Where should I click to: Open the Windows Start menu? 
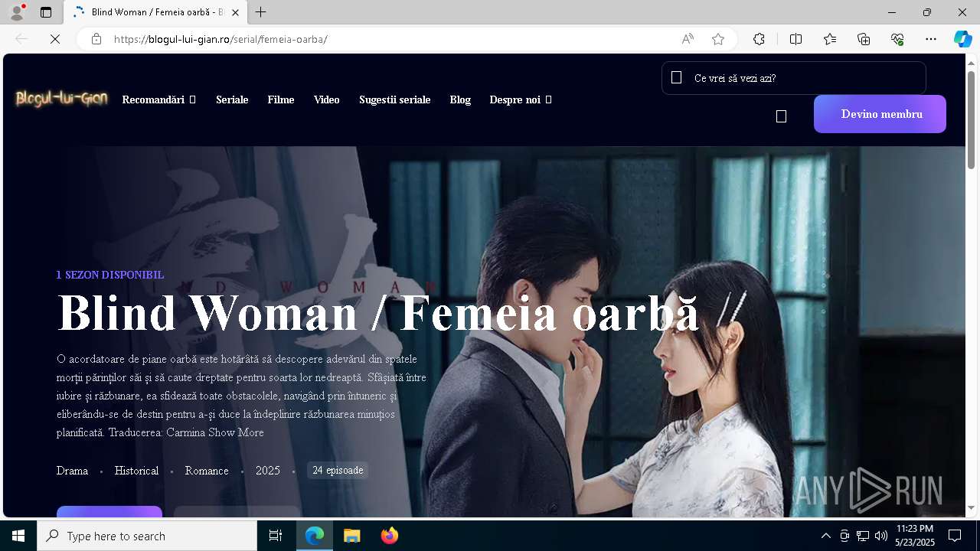click(x=18, y=536)
